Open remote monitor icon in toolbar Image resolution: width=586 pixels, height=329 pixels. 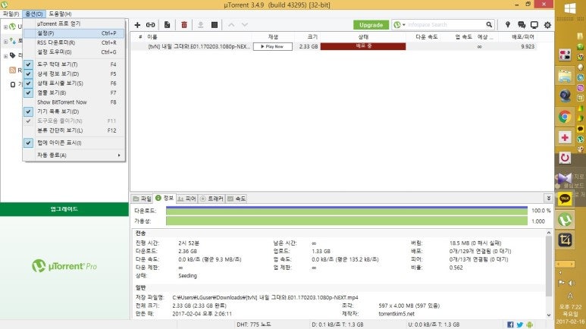pos(534,25)
